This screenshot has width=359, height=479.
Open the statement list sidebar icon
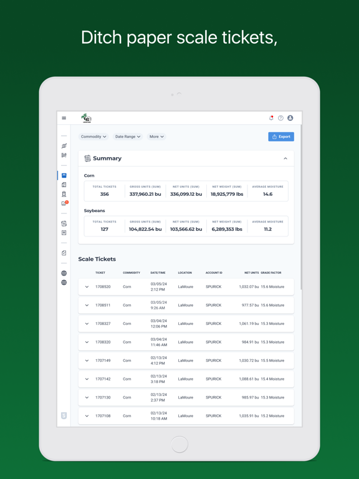[x=64, y=233]
